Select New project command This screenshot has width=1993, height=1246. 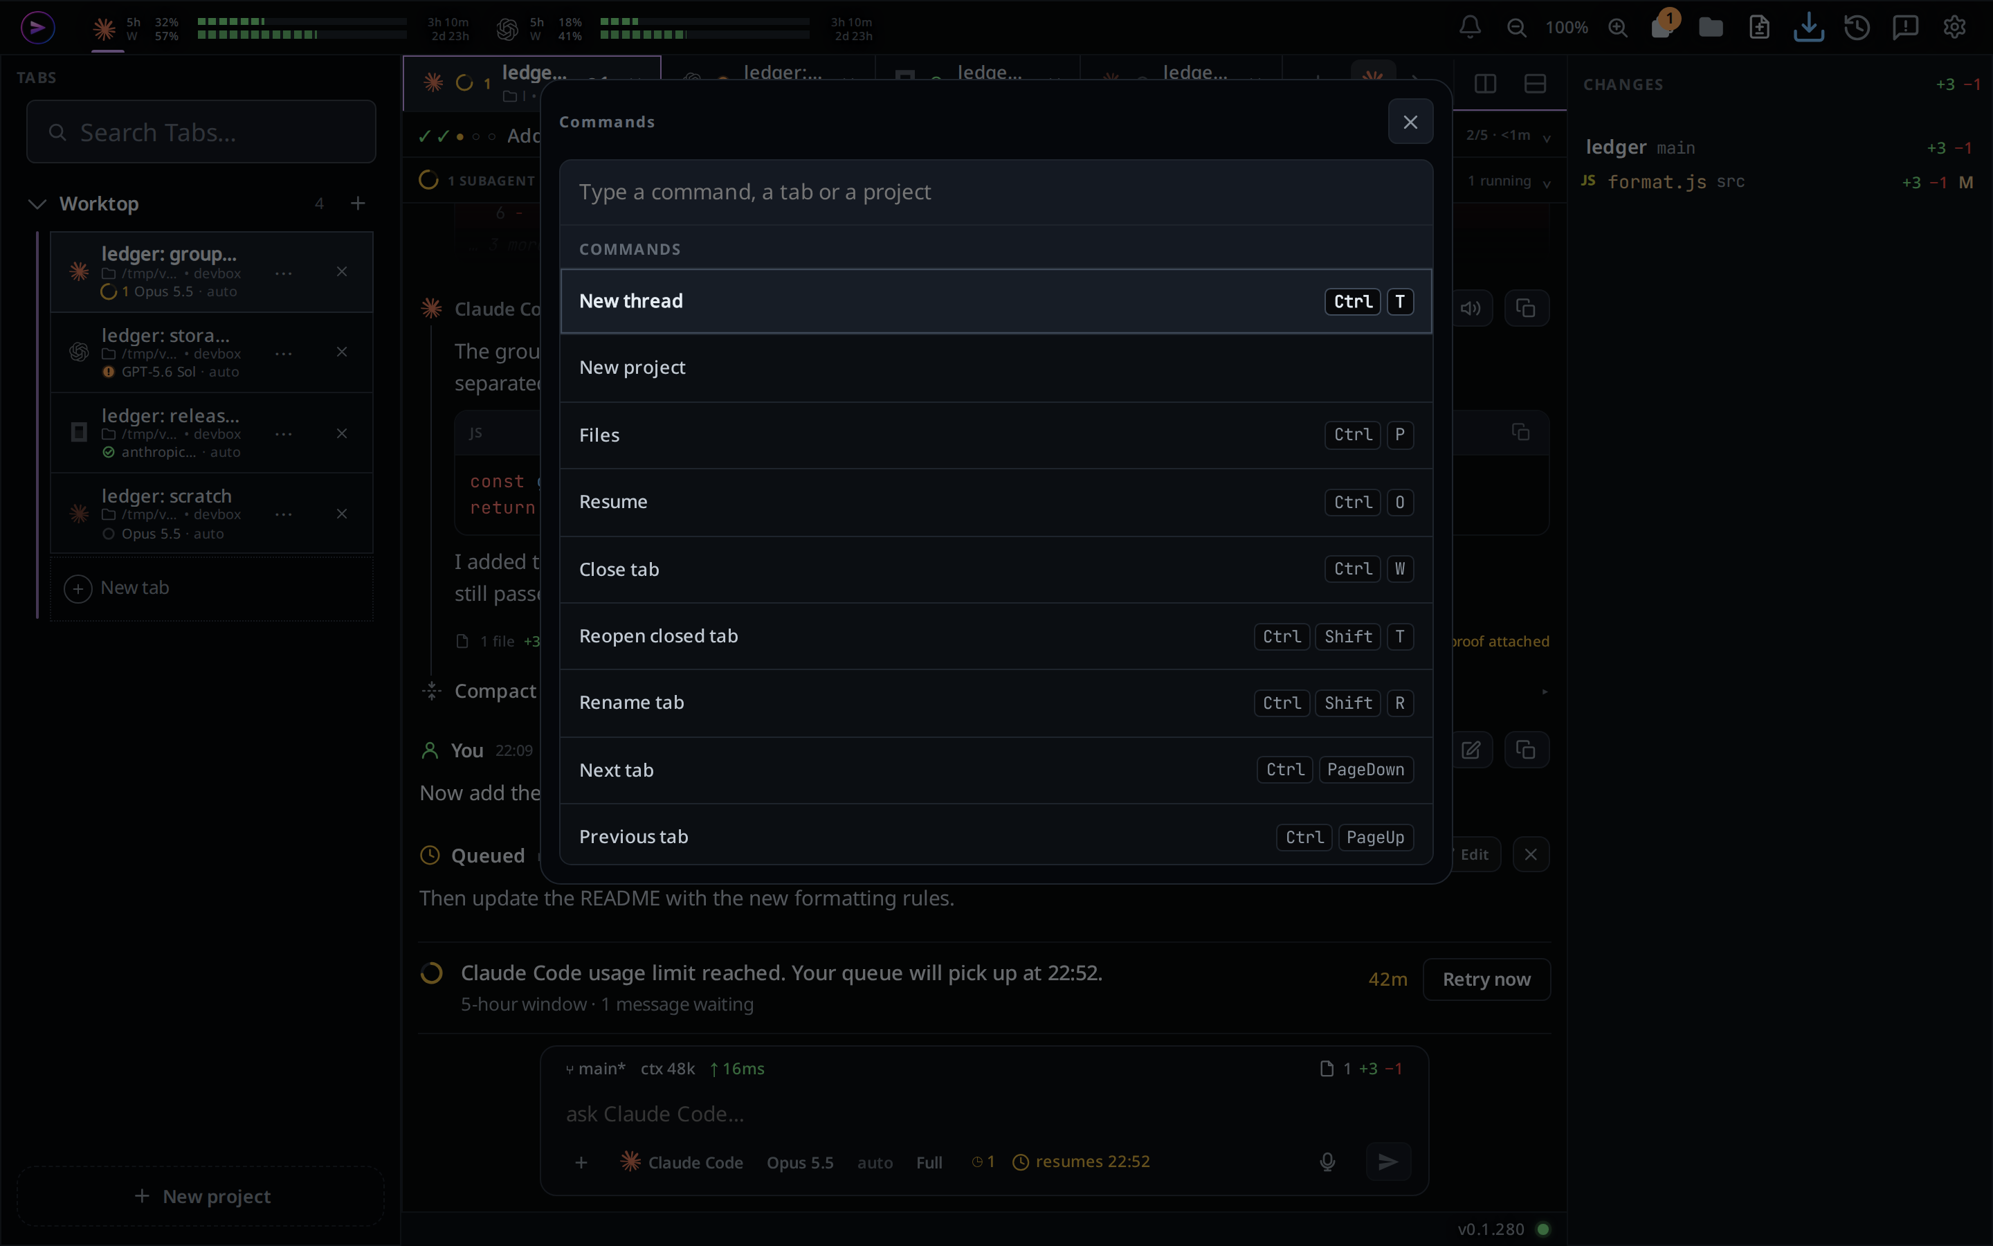point(996,368)
